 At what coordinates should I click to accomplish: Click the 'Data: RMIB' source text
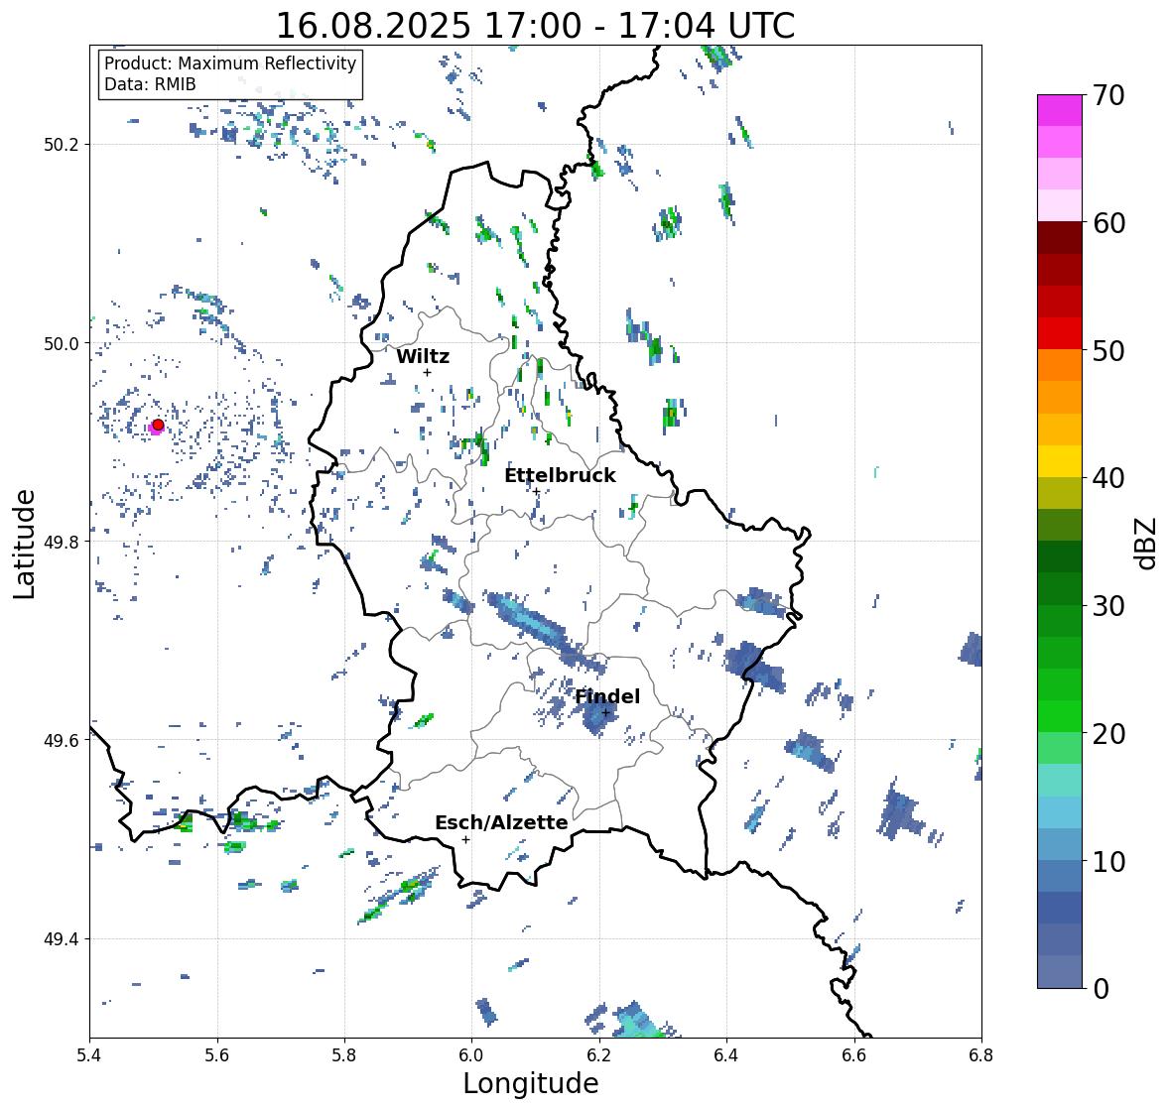tap(150, 84)
